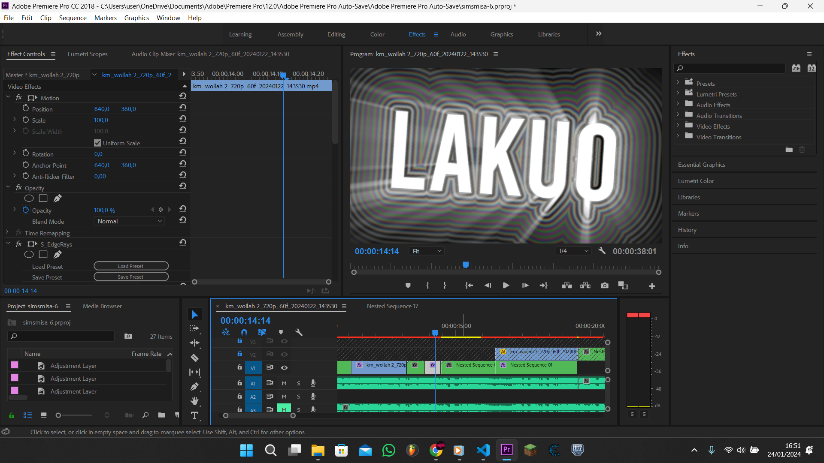Click the Save Preset button

coord(131,277)
